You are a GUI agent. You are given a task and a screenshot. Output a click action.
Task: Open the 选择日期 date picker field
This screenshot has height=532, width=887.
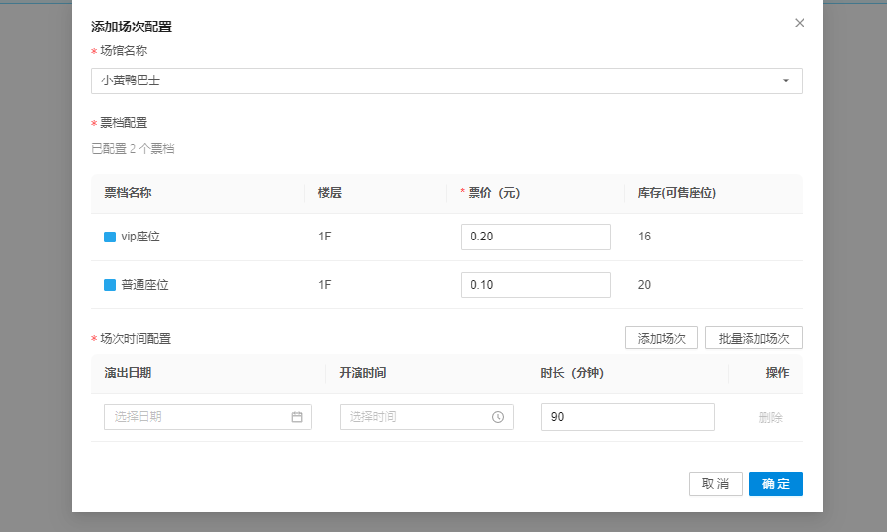(x=196, y=417)
